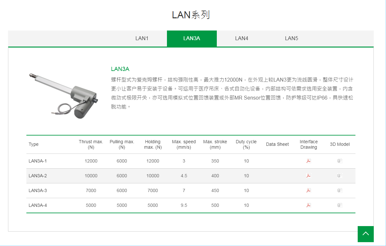Click the LAN系列 page title

[191, 14]
